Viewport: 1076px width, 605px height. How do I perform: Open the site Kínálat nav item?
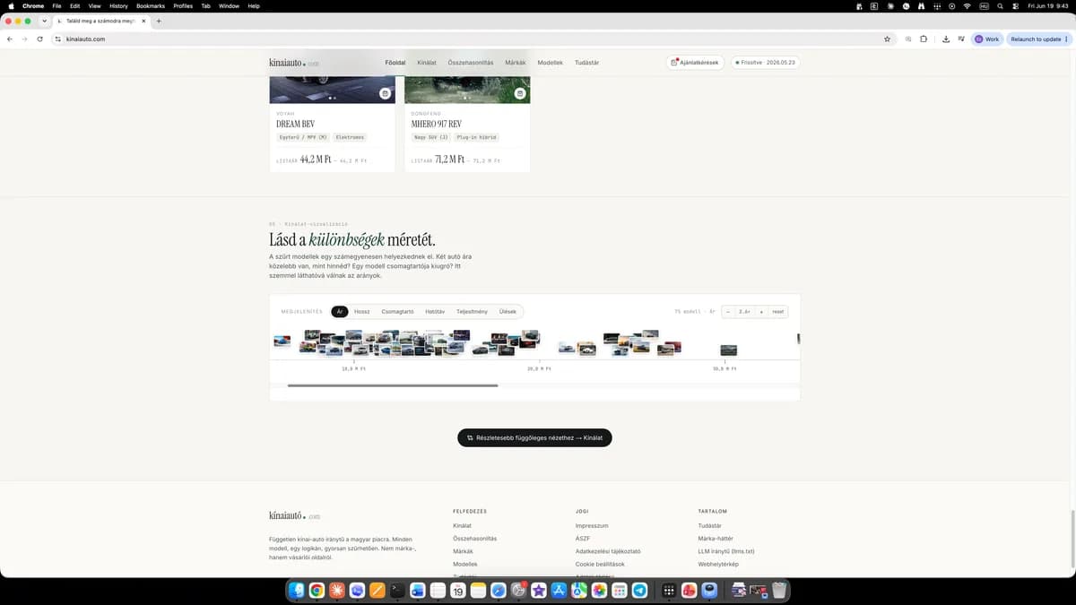[x=427, y=63]
